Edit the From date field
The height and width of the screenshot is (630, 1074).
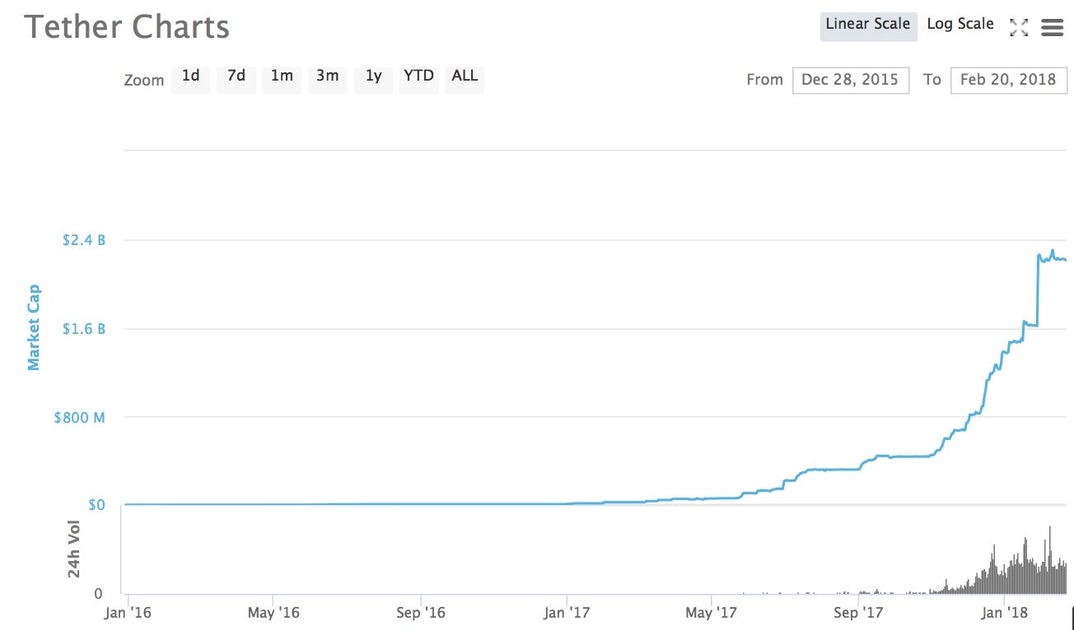coord(851,80)
